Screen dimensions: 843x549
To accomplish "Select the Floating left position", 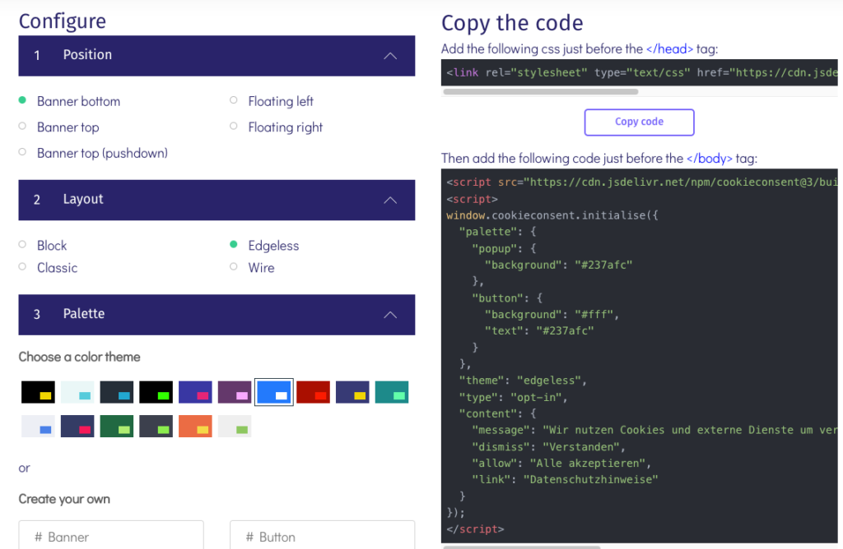I will point(233,99).
